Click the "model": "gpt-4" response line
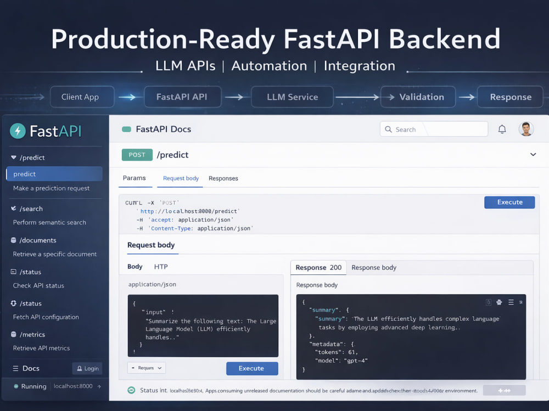This screenshot has height=411, width=549. pyautogui.click(x=341, y=361)
